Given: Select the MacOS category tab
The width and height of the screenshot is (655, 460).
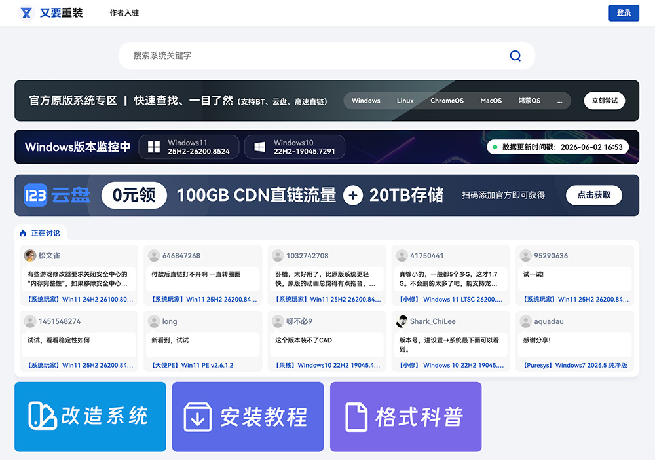Looking at the screenshot, I should (491, 101).
